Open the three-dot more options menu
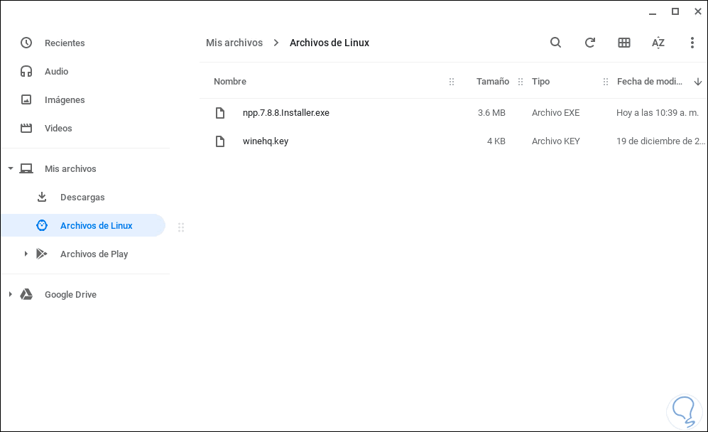This screenshot has height=432, width=708. (692, 43)
